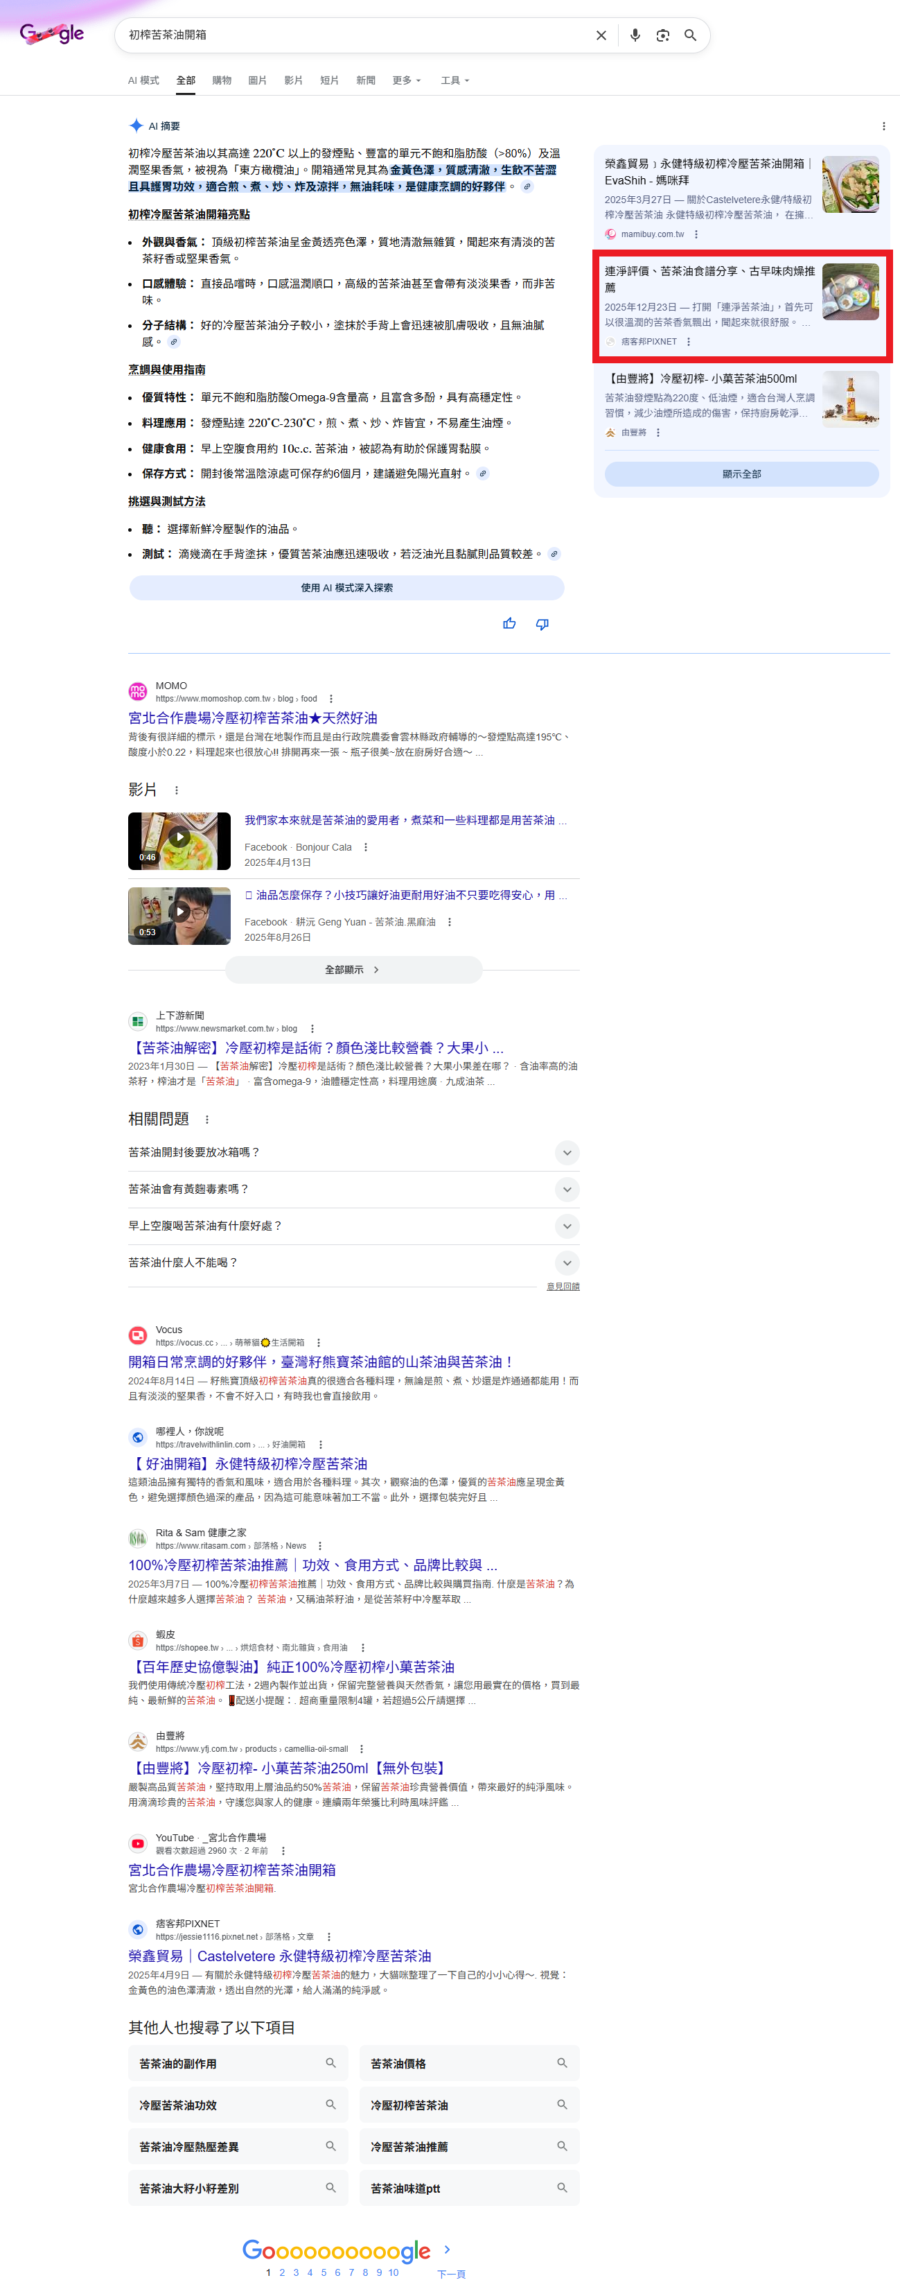Open 宮北合作農場冷壓初榨苦茶油★天然好油 MOMO result
The height and width of the screenshot is (2296, 900).
252,717
